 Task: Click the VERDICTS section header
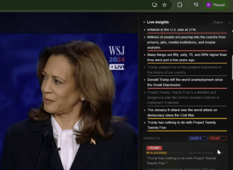151,138
